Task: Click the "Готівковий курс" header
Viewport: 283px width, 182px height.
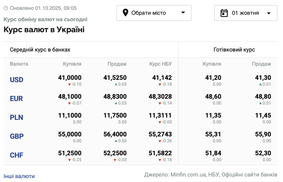Action: (234, 50)
